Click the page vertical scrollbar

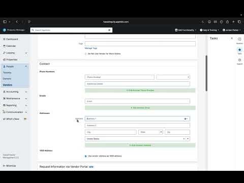coord(206,73)
